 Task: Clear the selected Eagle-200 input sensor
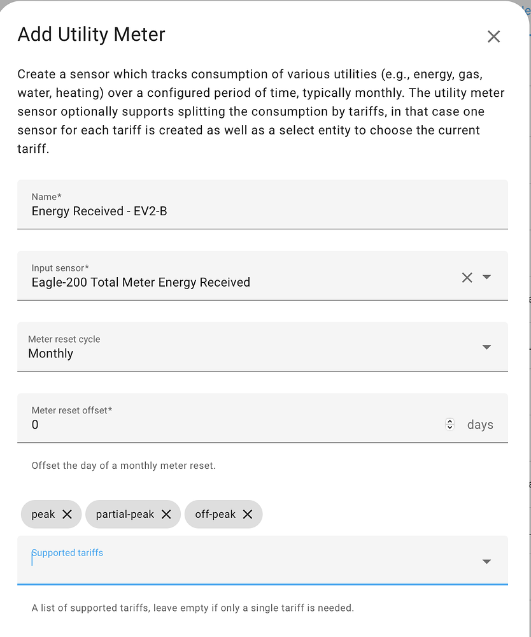[467, 277]
